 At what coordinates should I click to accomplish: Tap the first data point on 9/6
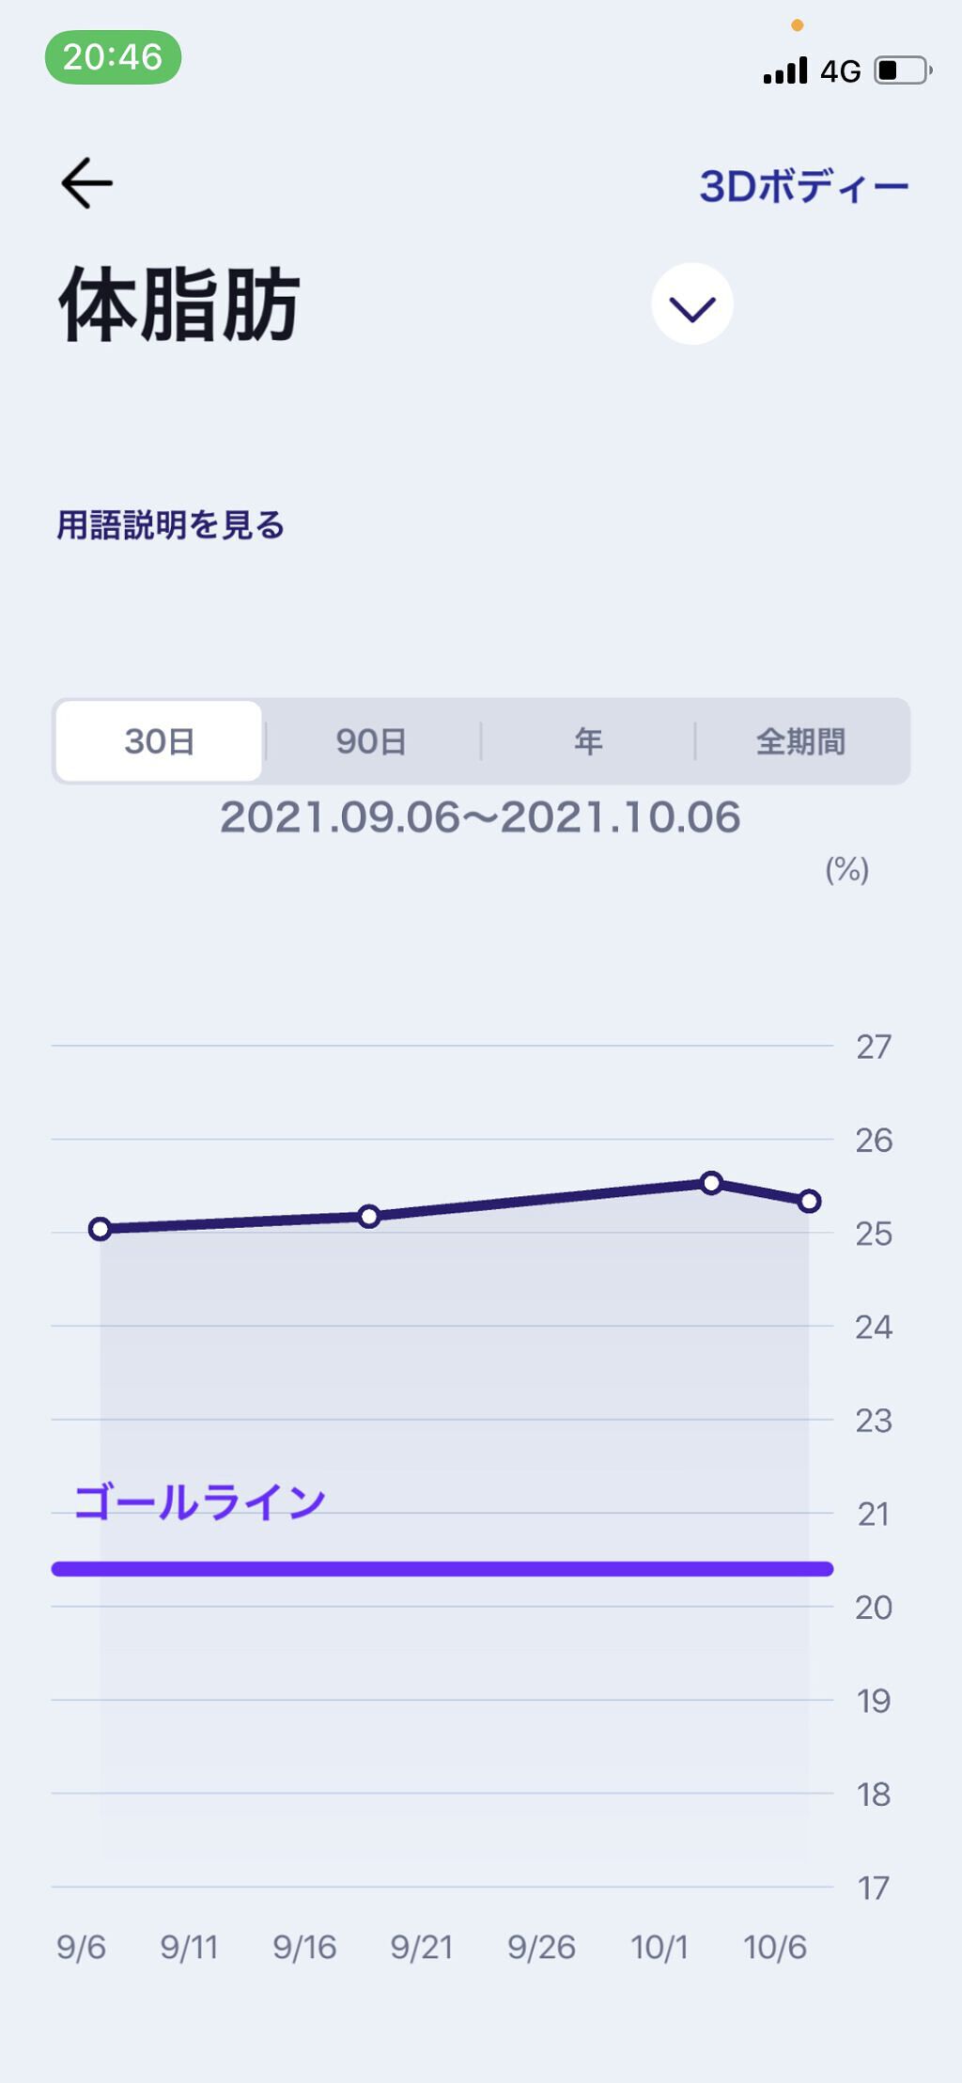pos(101,1229)
